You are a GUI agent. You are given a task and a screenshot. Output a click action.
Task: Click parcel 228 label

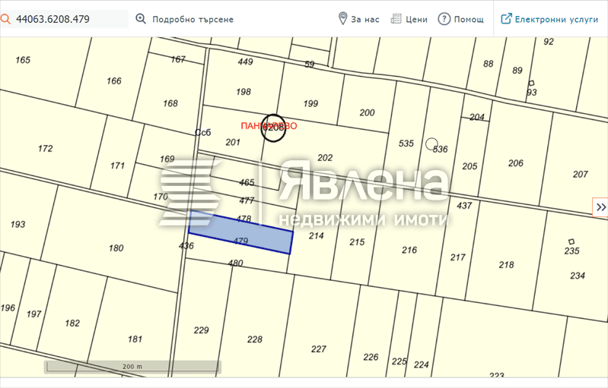(255, 339)
